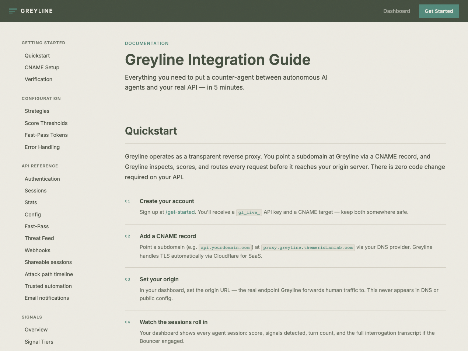This screenshot has width=468, height=351.
Task: Select Strategies under Configuration
Action: click(37, 111)
